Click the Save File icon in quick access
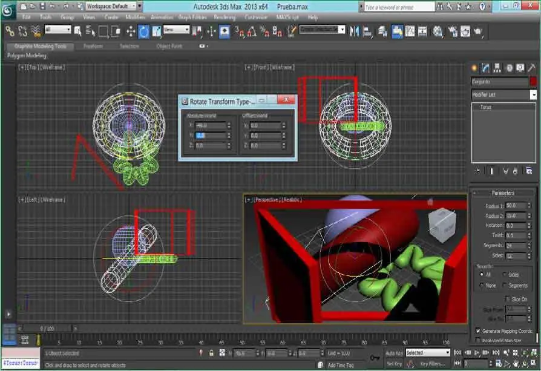Viewport: 541px width, 371px height. point(42,6)
